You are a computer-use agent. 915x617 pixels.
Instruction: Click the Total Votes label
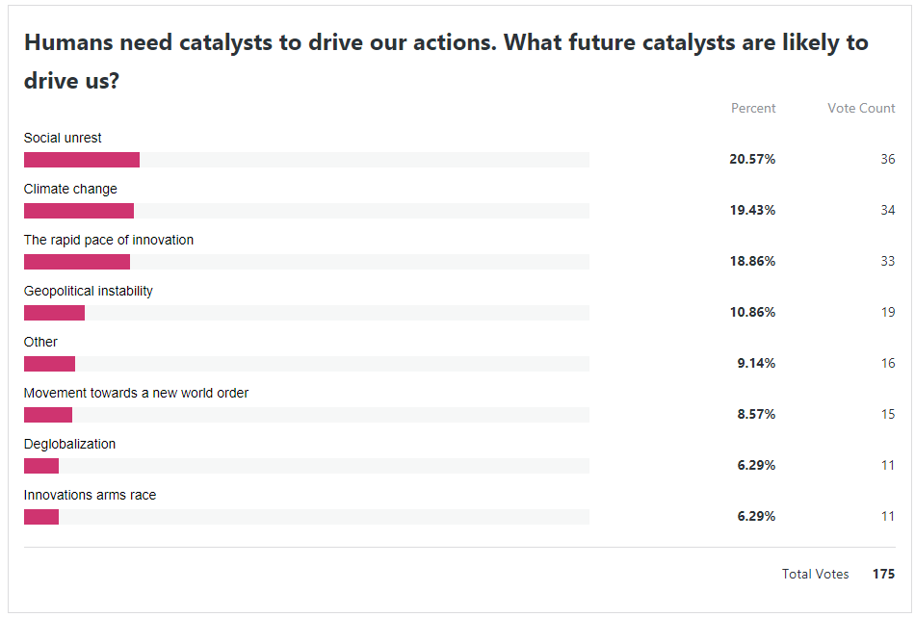point(815,574)
